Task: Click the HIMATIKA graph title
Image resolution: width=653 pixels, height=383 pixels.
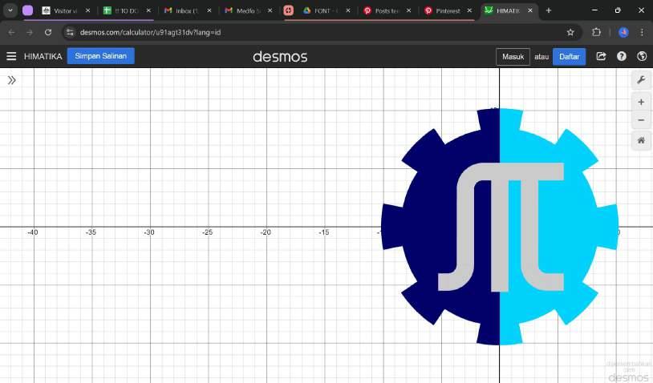Action: (43, 57)
